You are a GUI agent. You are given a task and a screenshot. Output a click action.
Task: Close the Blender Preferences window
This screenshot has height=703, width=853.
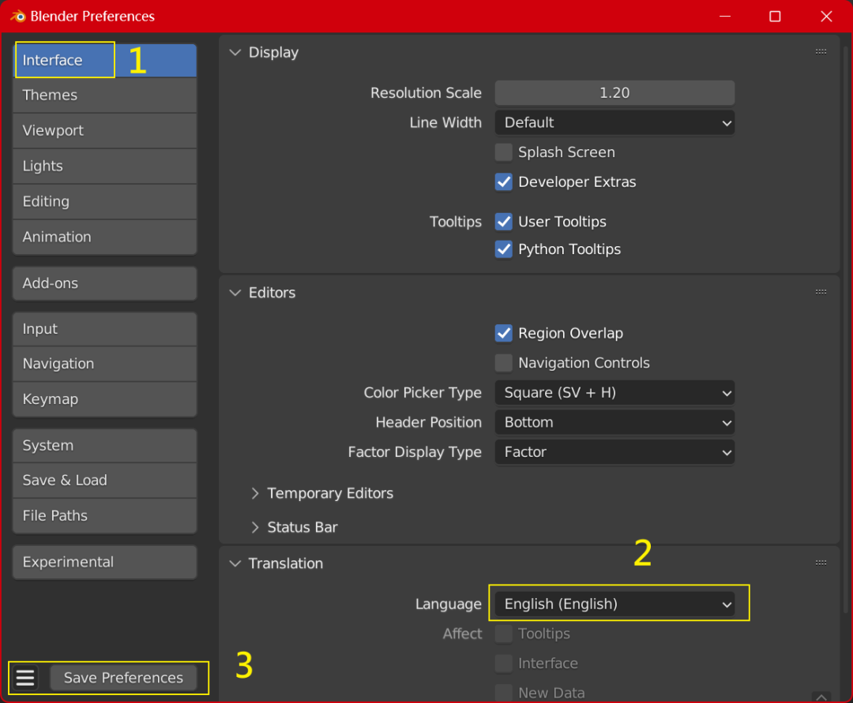point(826,17)
